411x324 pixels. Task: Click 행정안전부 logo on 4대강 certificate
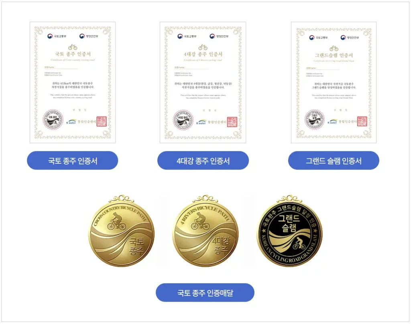click(219, 36)
